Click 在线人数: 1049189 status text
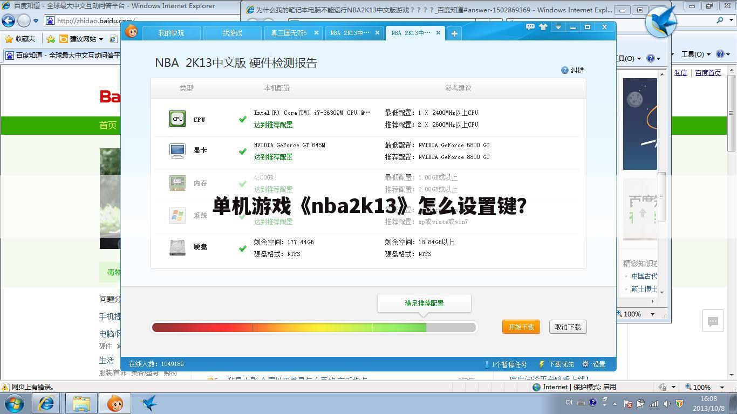Viewport: 737px width, 414px height. pyautogui.click(x=156, y=364)
